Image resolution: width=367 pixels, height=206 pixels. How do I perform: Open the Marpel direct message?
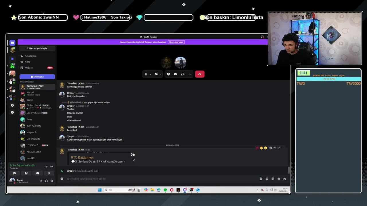click(37, 94)
